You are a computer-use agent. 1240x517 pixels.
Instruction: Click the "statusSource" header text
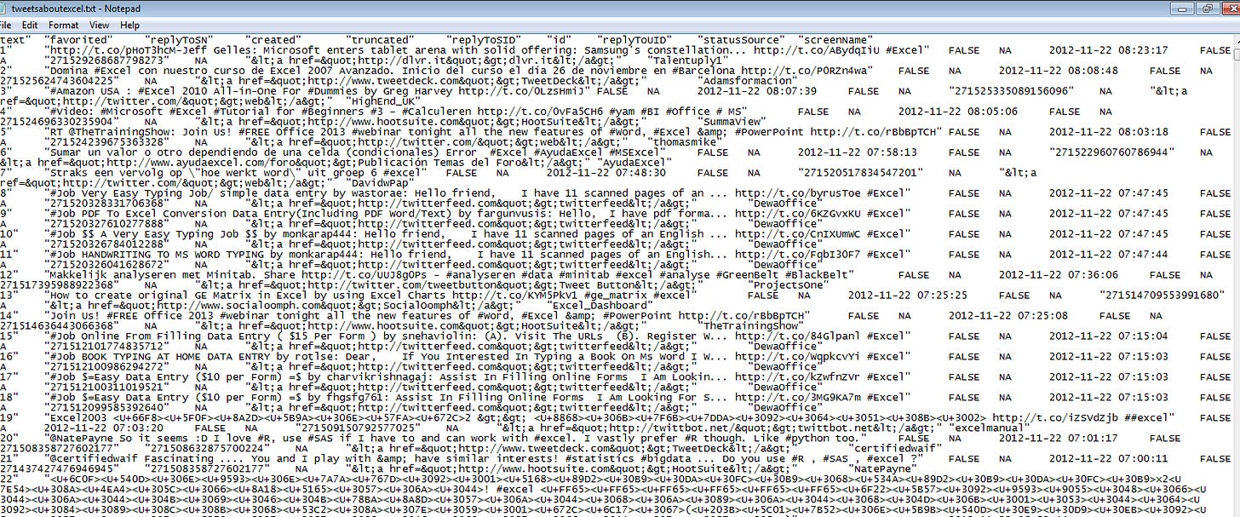pyautogui.click(x=739, y=40)
